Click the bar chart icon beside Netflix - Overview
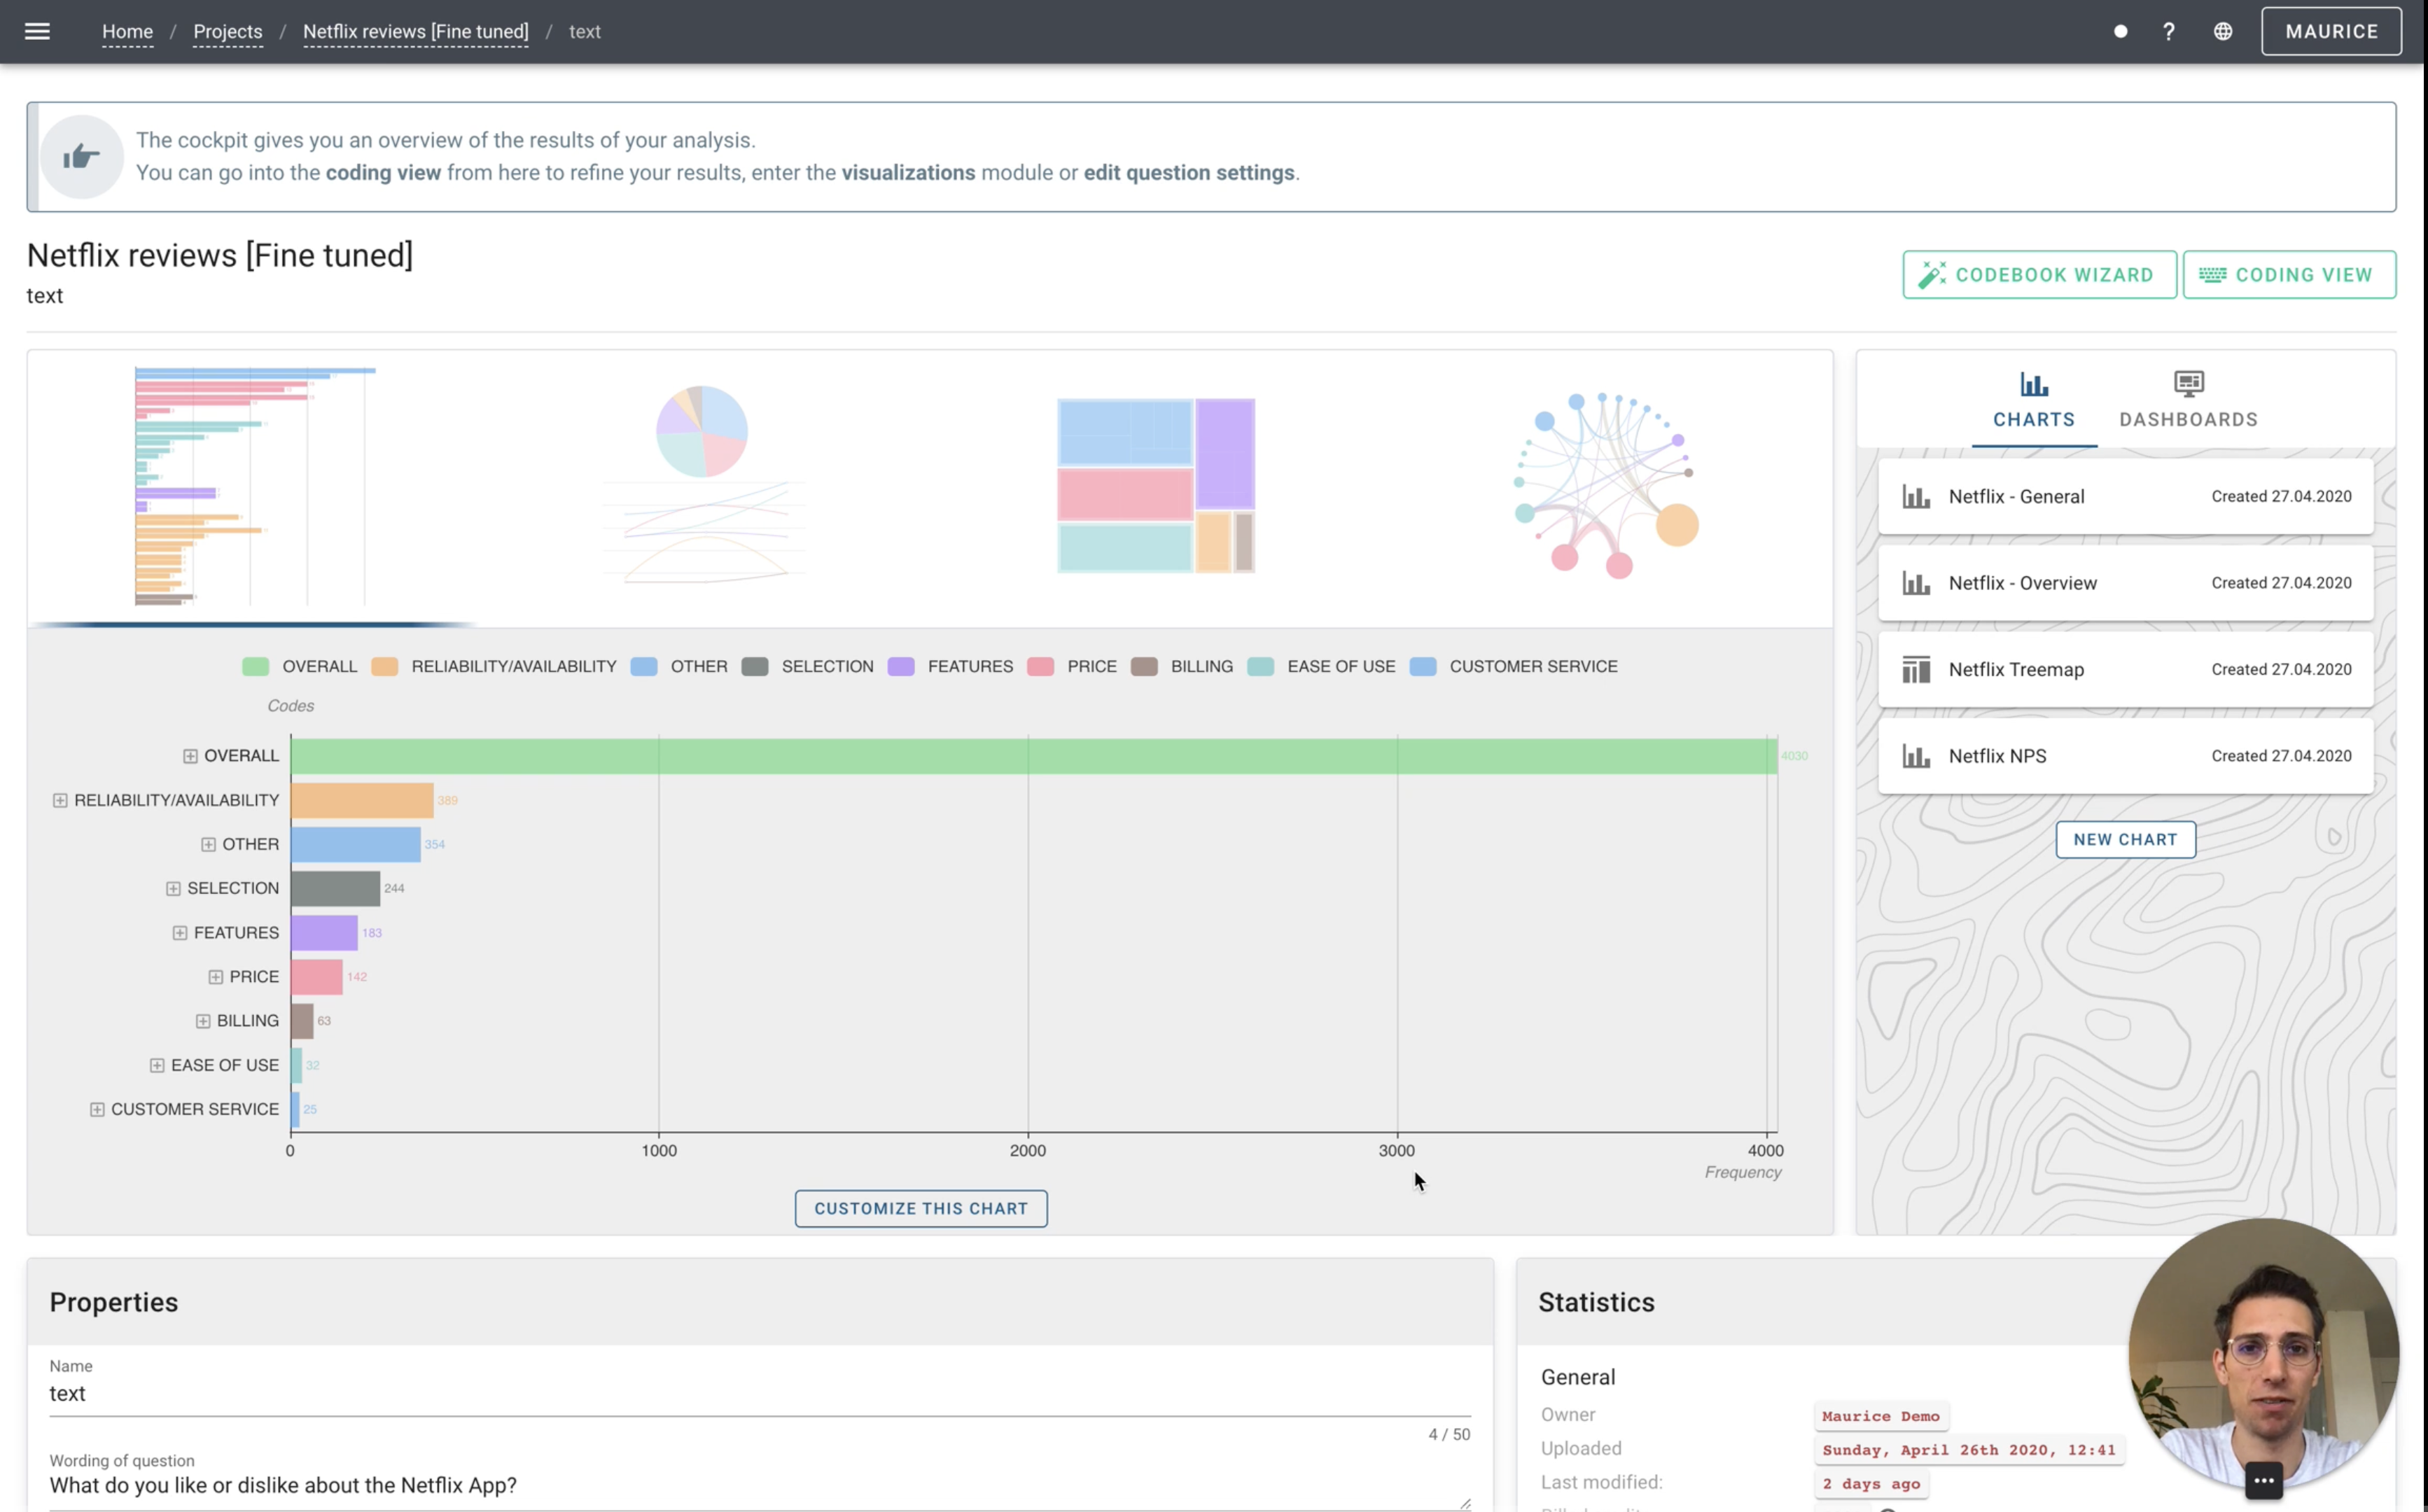Image resolution: width=2428 pixels, height=1512 pixels. tap(1915, 583)
